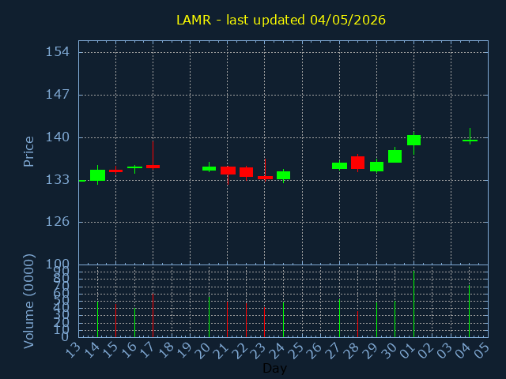The height and width of the screenshot is (379, 506).
Task: Click the 147 price axis label
Action: (58, 95)
